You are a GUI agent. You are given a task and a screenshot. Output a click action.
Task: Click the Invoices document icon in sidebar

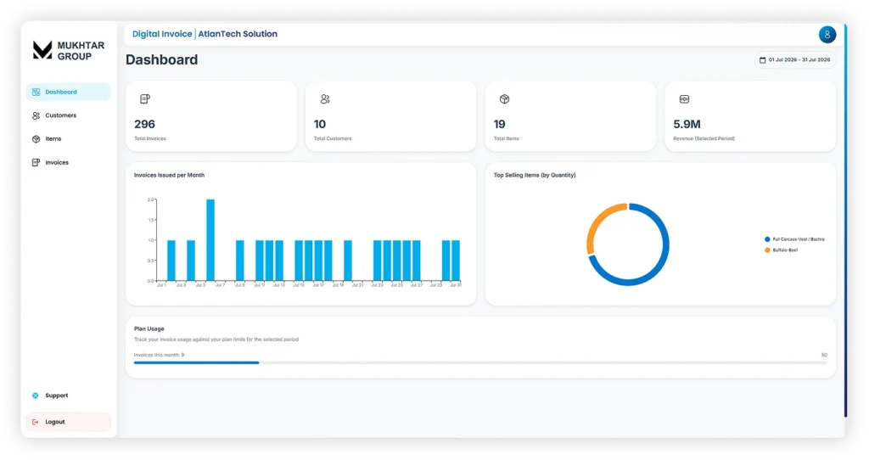36,162
